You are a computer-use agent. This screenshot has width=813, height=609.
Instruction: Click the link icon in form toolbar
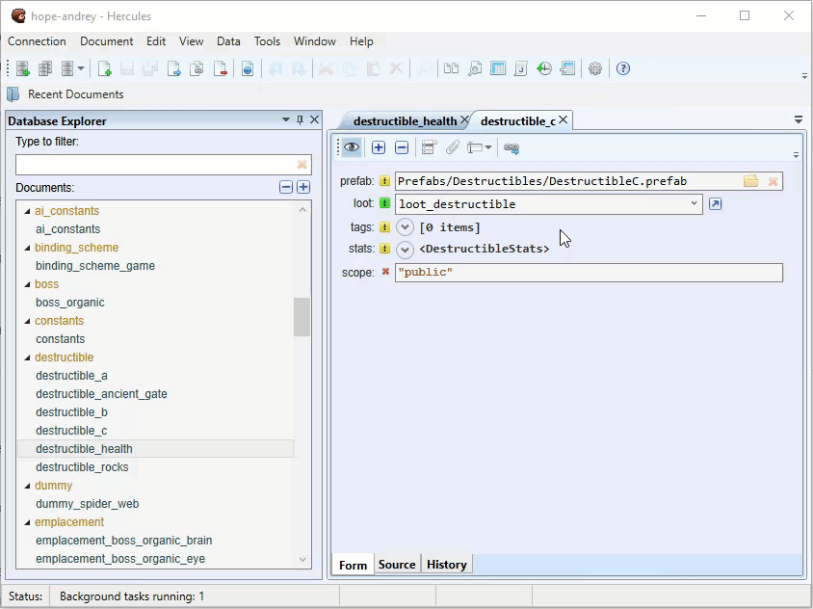click(x=511, y=147)
